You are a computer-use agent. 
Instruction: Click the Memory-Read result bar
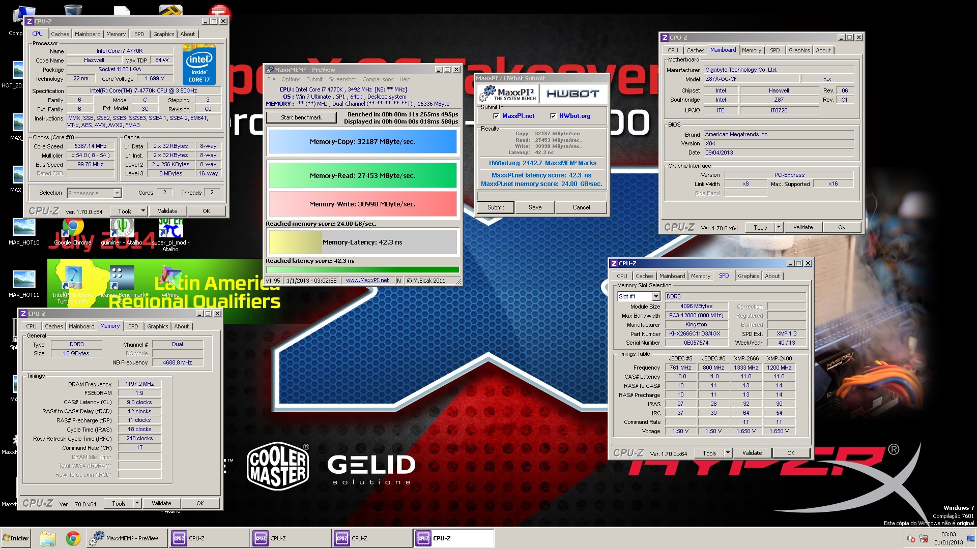[362, 176]
